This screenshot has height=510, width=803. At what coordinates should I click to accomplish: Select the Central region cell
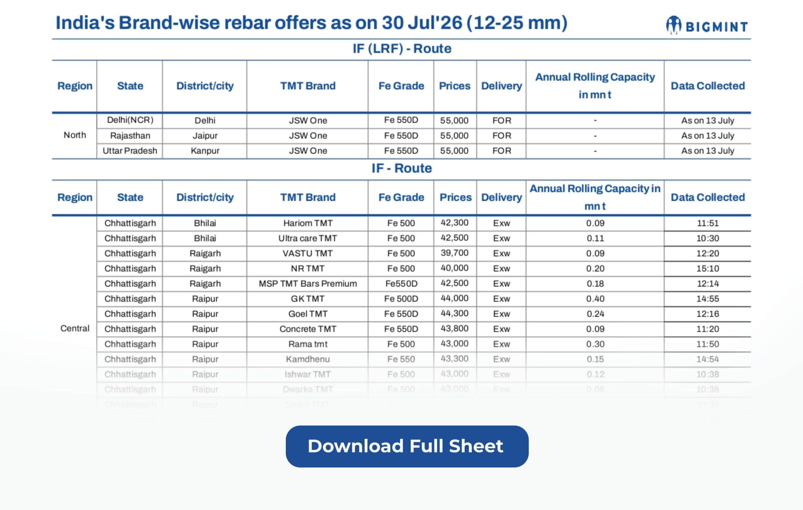click(x=75, y=328)
